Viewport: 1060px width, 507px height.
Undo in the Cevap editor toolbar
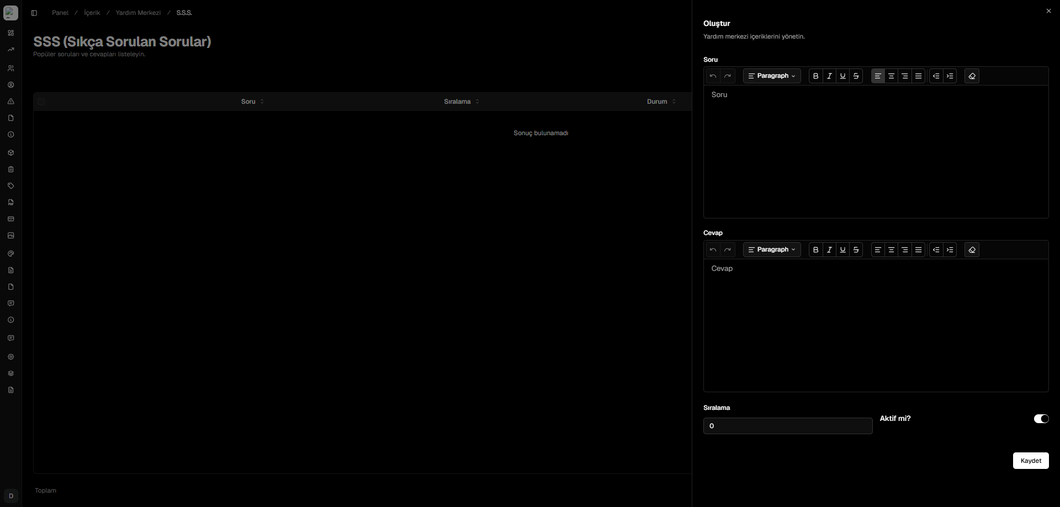tap(713, 250)
